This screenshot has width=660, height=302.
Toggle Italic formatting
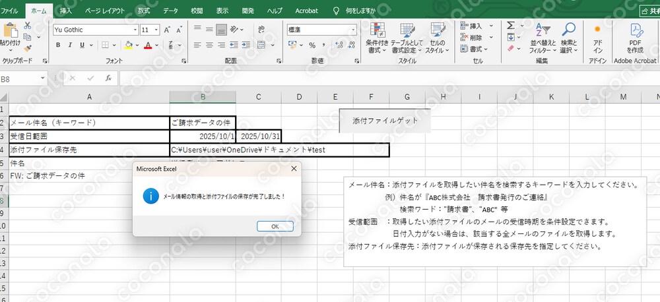click(70, 45)
